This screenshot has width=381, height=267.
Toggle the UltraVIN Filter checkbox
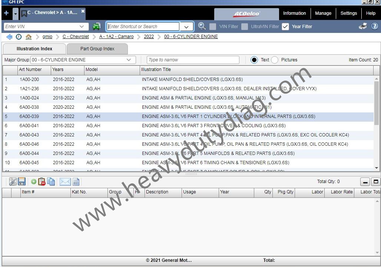coord(245,26)
